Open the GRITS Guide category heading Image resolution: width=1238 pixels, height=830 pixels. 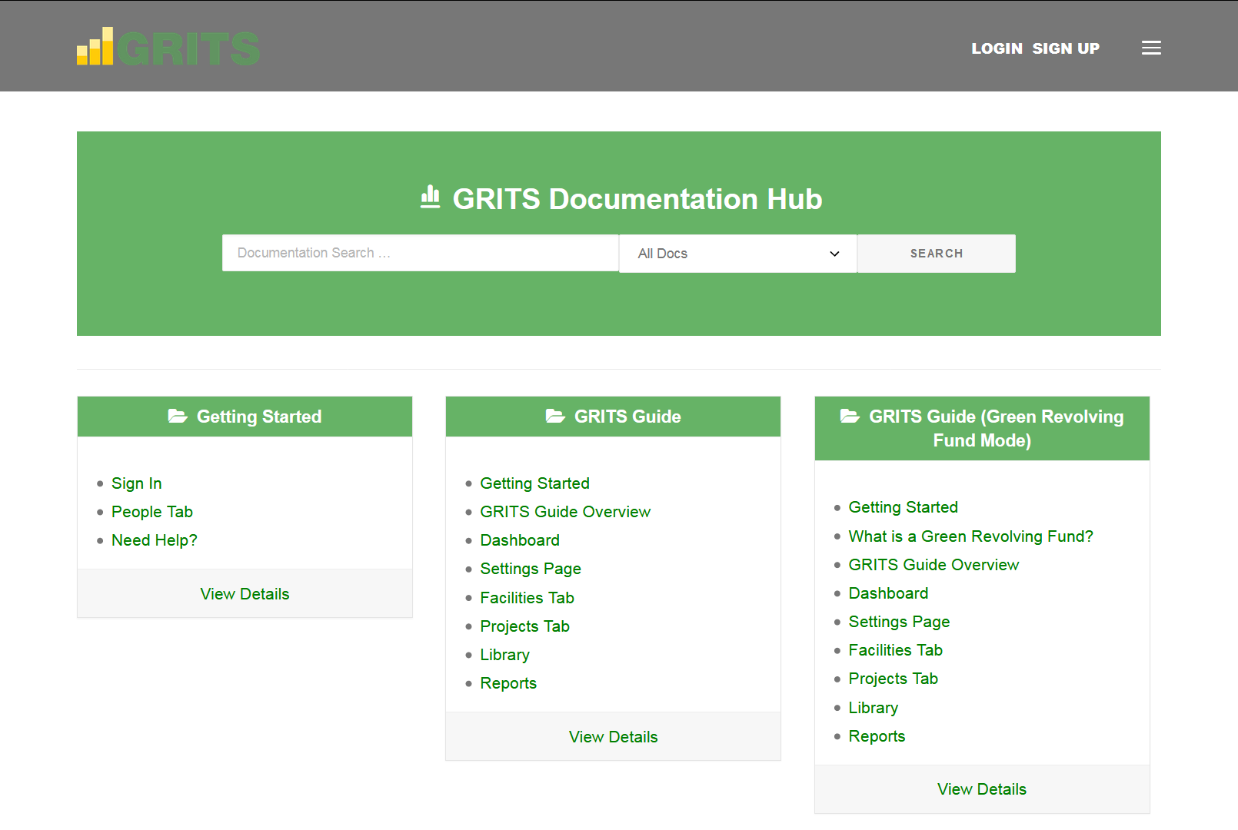tap(627, 417)
